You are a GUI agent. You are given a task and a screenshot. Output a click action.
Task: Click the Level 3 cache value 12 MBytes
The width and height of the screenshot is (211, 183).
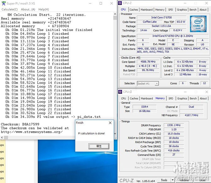(185, 74)
